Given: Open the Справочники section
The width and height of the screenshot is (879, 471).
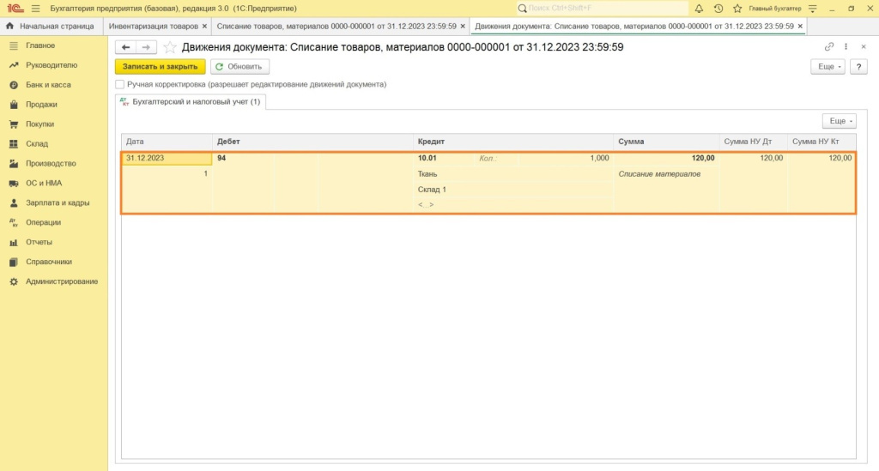Looking at the screenshot, I should point(48,262).
